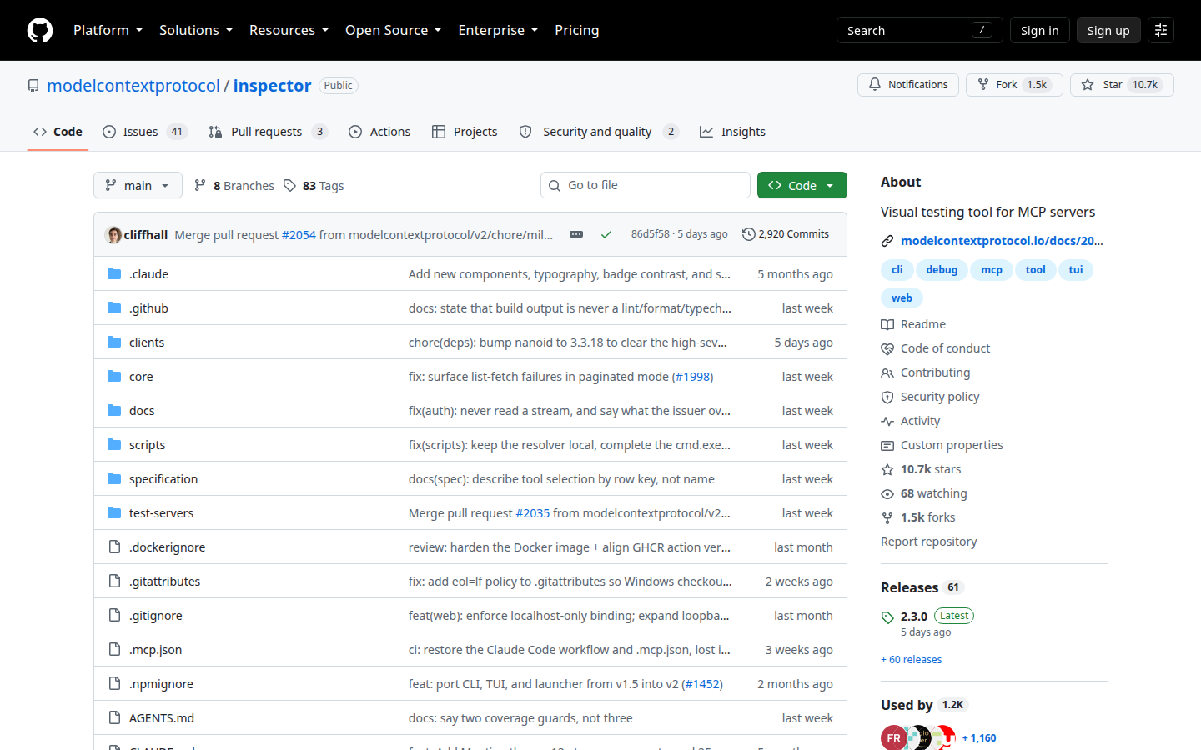Image resolution: width=1201 pixels, height=750 pixels.
Task: Open the Code of conduct link
Action: click(x=936, y=348)
